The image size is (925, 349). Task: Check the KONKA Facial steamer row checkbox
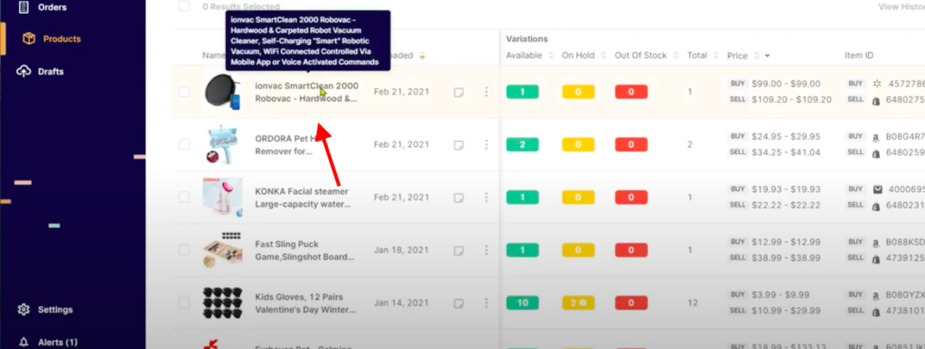(184, 197)
